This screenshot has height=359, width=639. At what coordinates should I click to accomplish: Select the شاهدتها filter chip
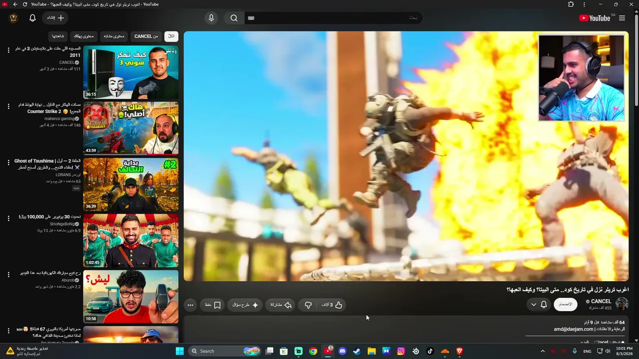(58, 36)
